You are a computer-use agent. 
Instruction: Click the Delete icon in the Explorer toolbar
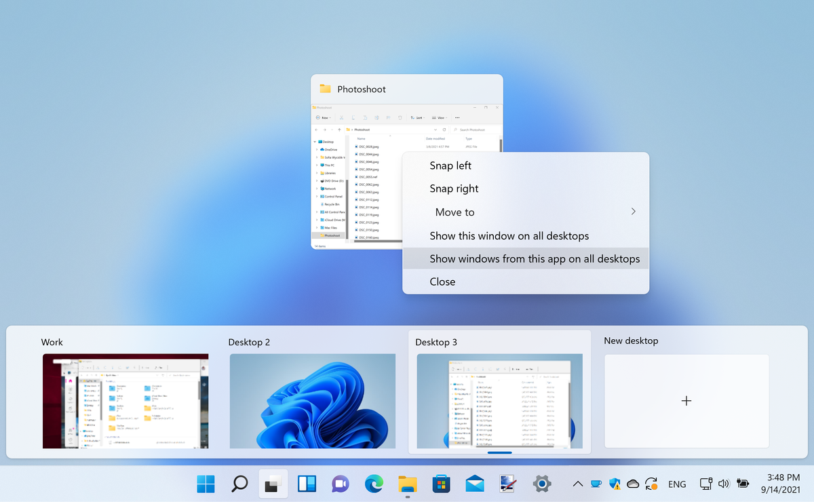[x=400, y=117]
